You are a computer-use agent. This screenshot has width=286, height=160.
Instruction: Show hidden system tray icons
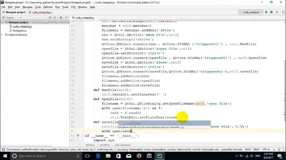pos(236,156)
